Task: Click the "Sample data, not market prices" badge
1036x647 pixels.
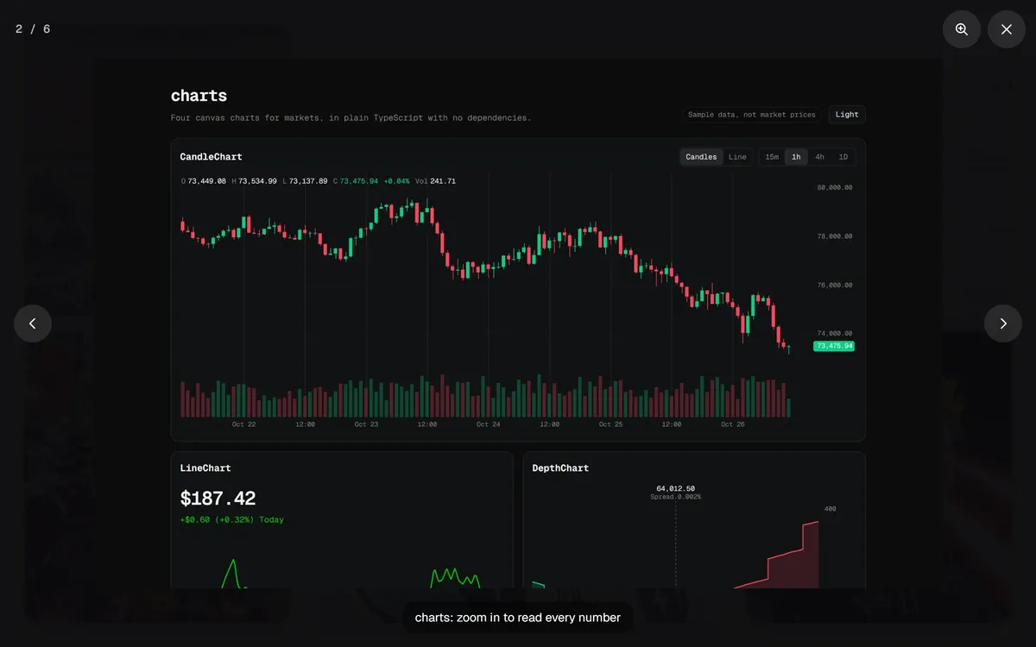Action: click(x=751, y=115)
